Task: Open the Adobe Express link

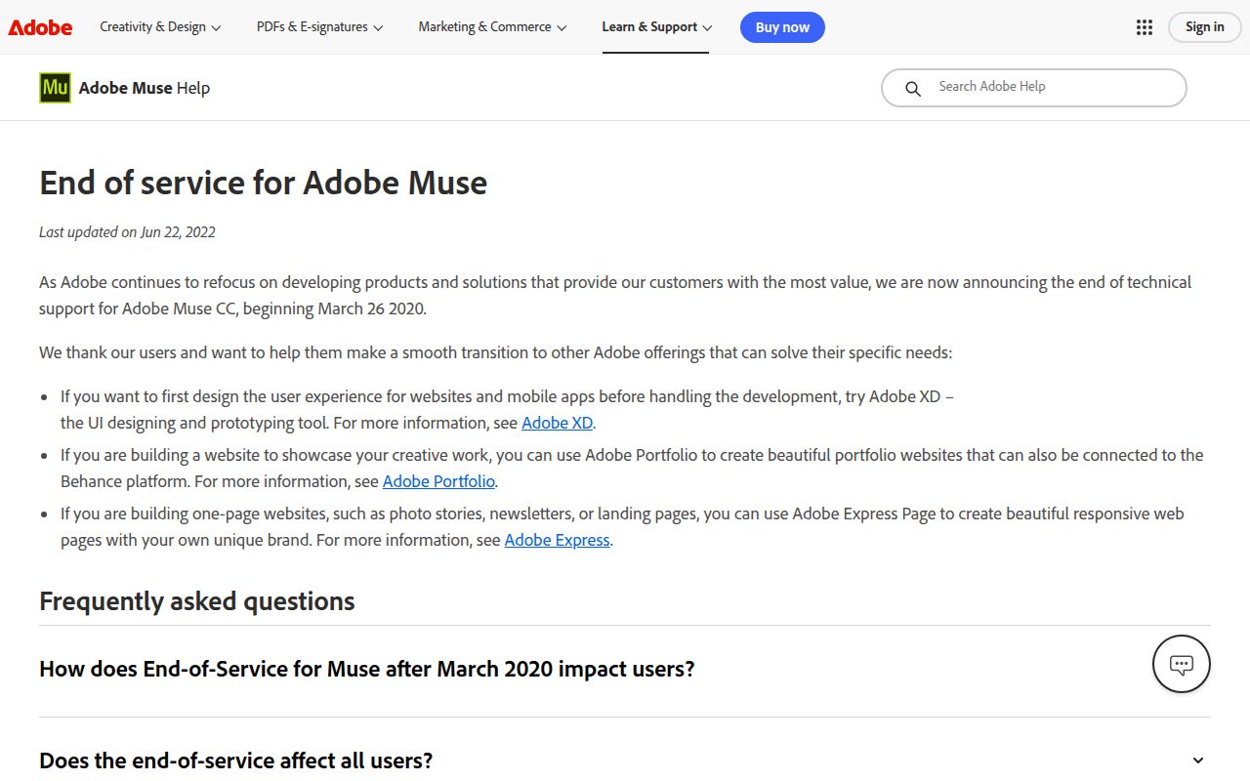Action: pos(557,540)
